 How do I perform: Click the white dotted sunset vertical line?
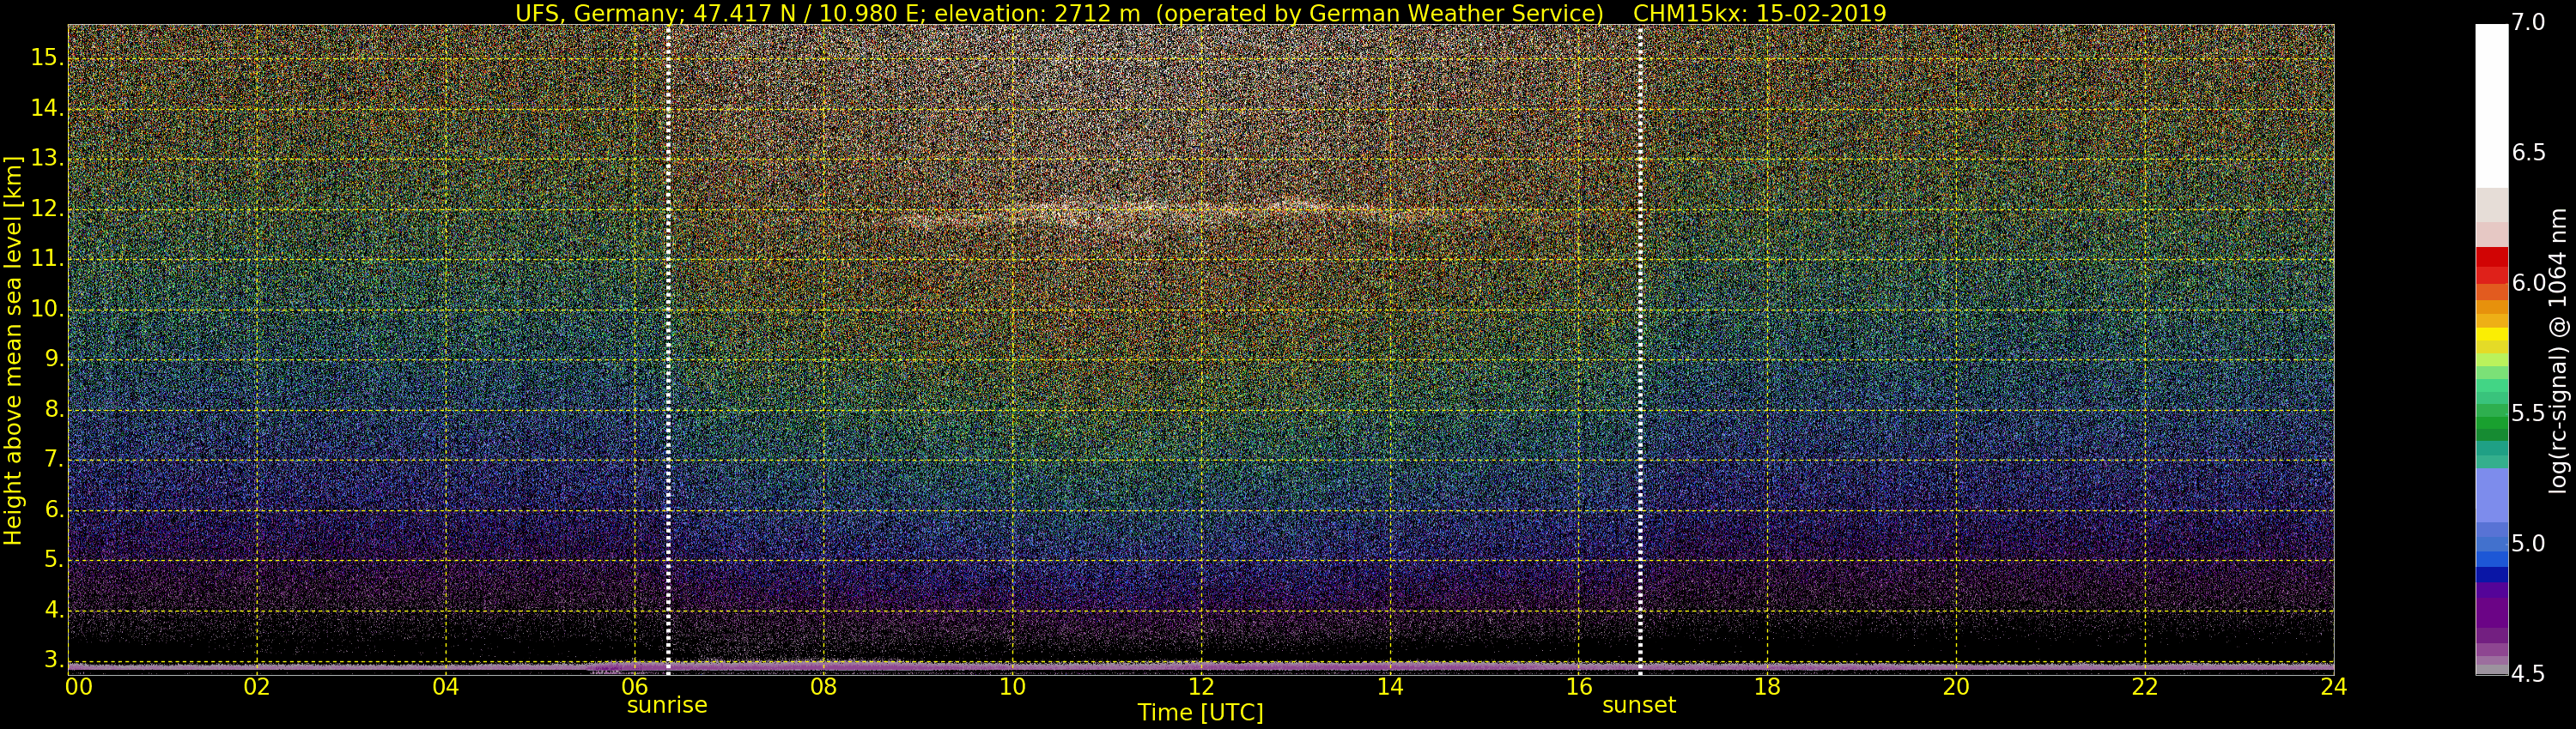(1640, 350)
